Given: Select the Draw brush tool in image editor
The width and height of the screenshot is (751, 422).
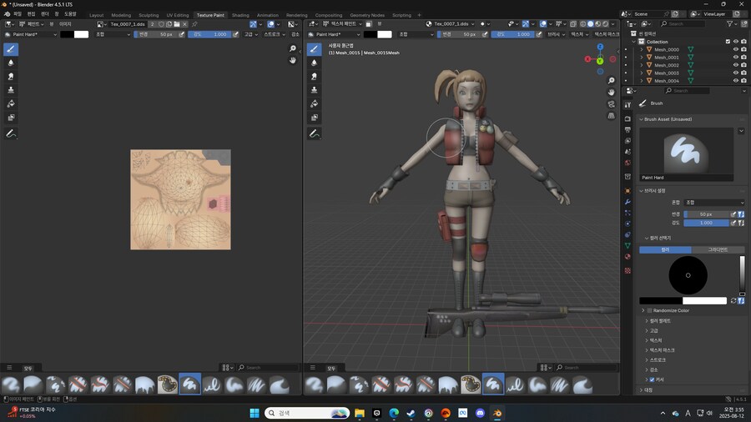Looking at the screenshot, I should click(x=11, y=49).
